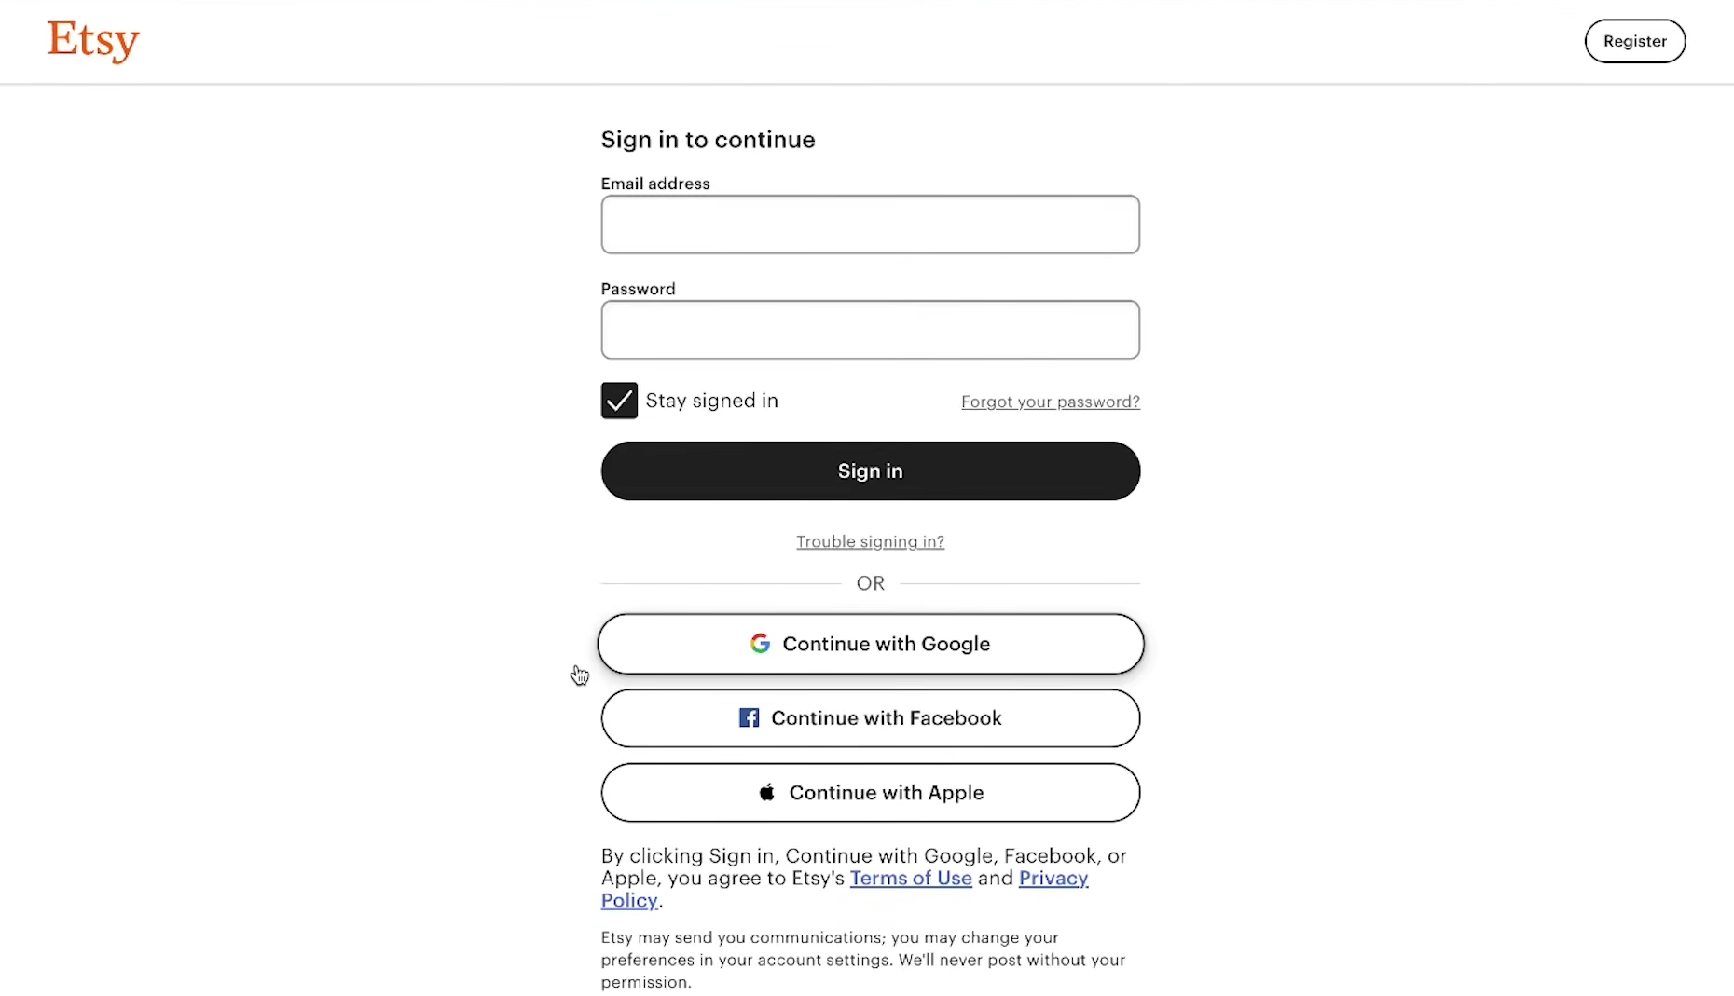Screen dimensions: 1734x996
Task: Click the Google G icon
Action: (x=760, y=644)
